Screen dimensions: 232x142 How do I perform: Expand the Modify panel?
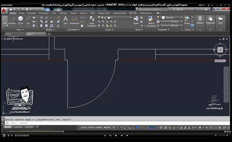pos(50,30)
